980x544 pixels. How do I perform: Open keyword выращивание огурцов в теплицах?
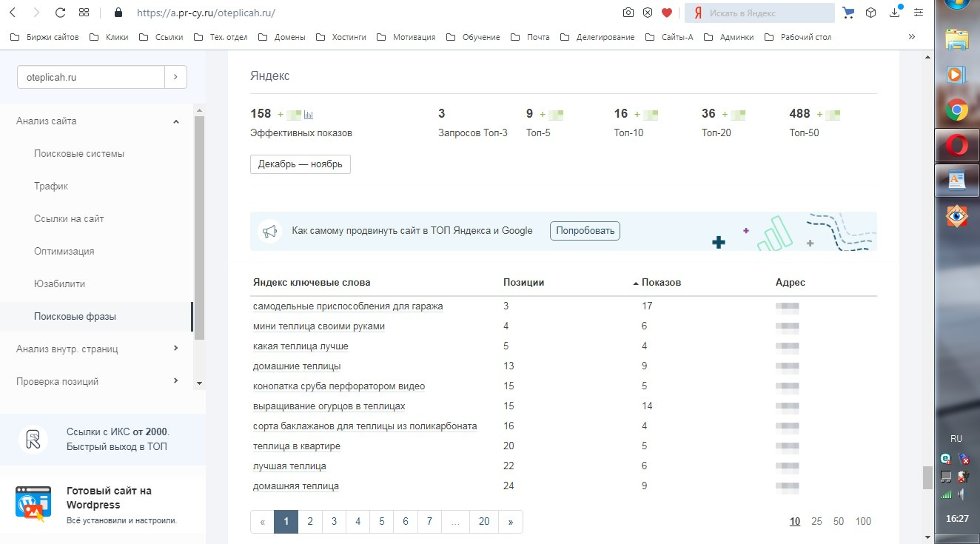(x=329, y=406)
